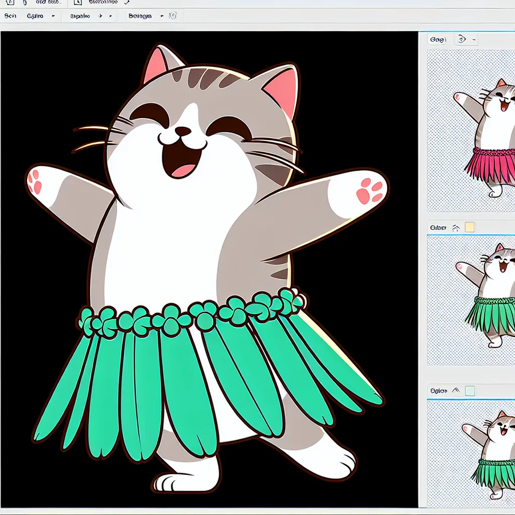Click the chevron icon in the bottom panel header
This screenshot has height=515, width=515.
click(456, 390)
